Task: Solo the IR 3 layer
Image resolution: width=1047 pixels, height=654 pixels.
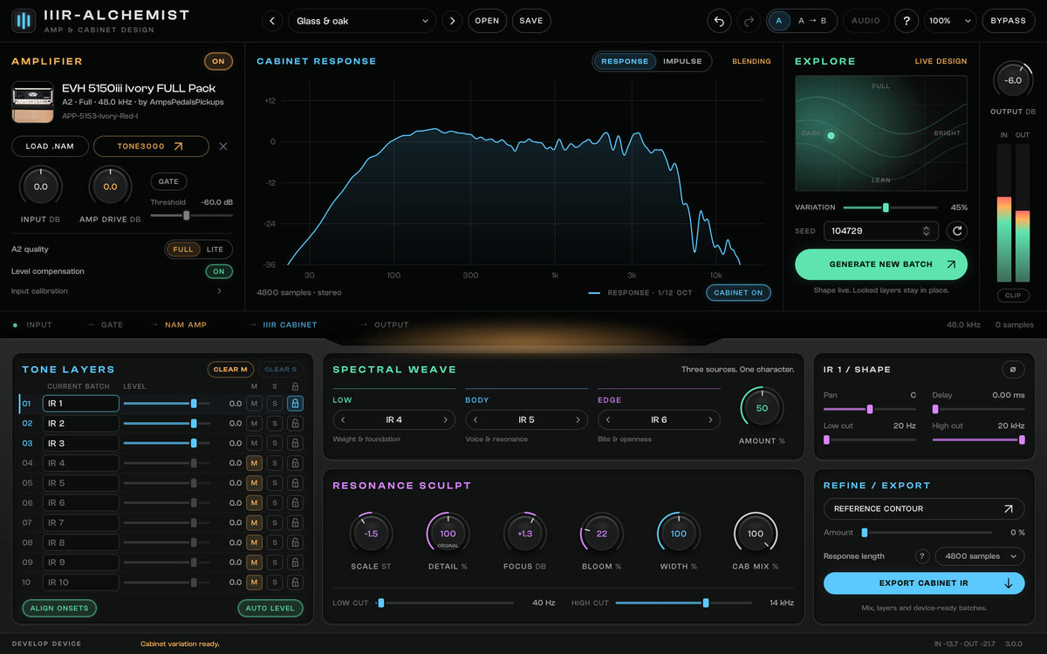Action: (x=274, y=443)
